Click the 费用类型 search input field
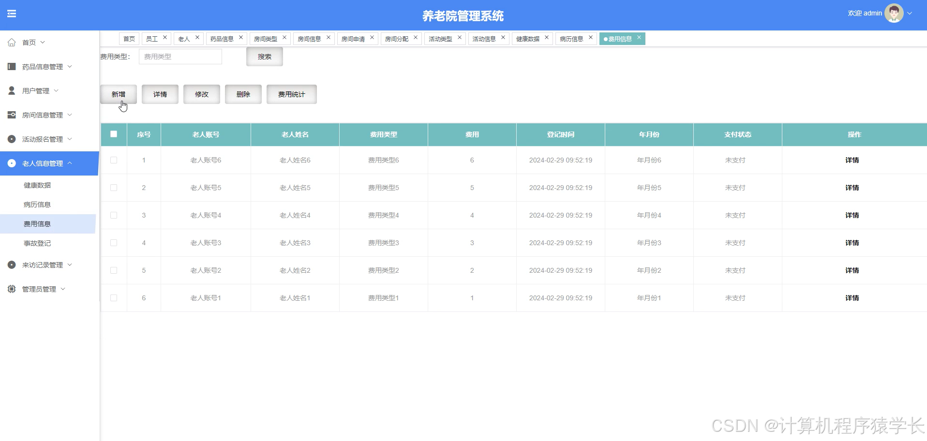This screenshot has height=441, width=927. 180,56
